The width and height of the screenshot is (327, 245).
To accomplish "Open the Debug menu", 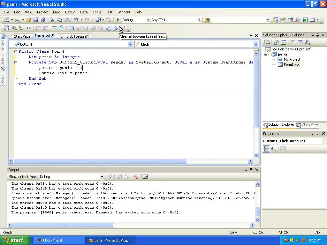I will (x=70, y=12).
